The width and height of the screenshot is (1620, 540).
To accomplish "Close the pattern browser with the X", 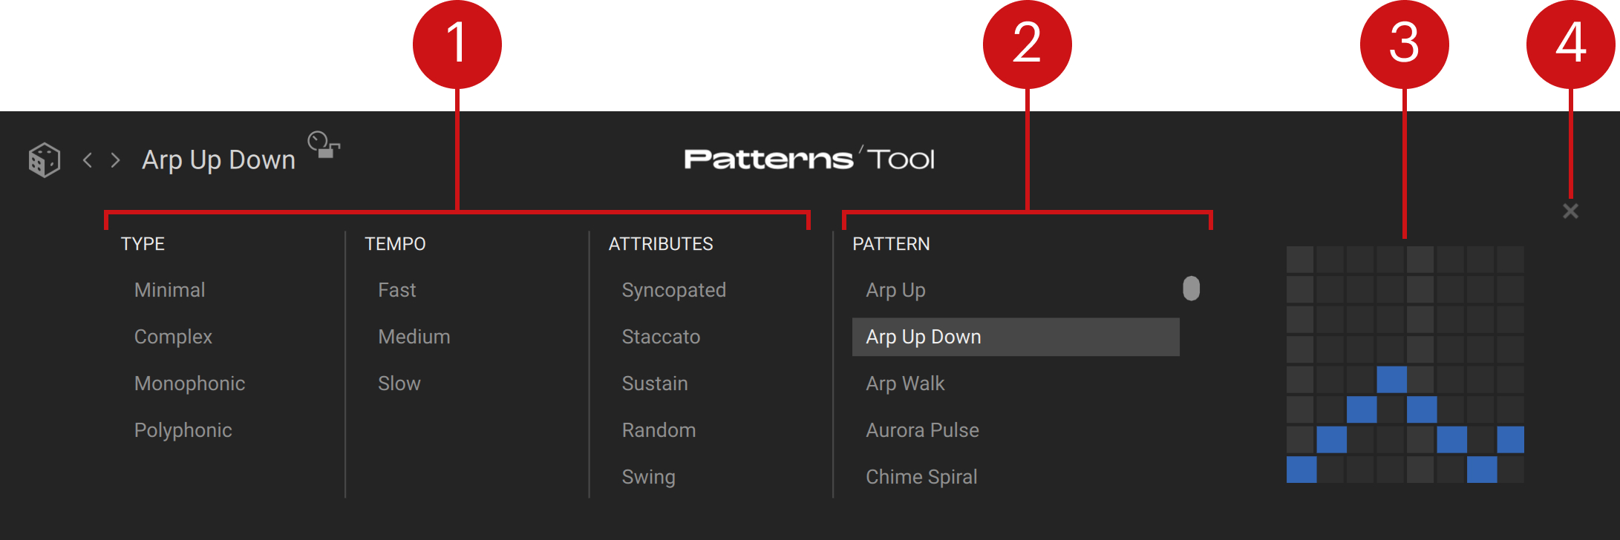I will pos(1570,211).
